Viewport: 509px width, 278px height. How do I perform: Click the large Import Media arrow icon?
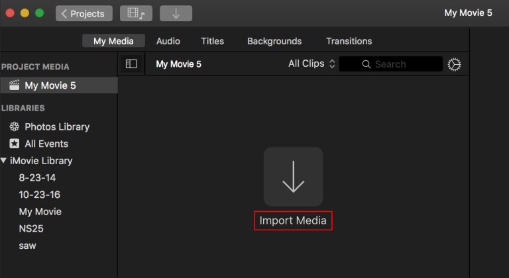tap(293, 177)
